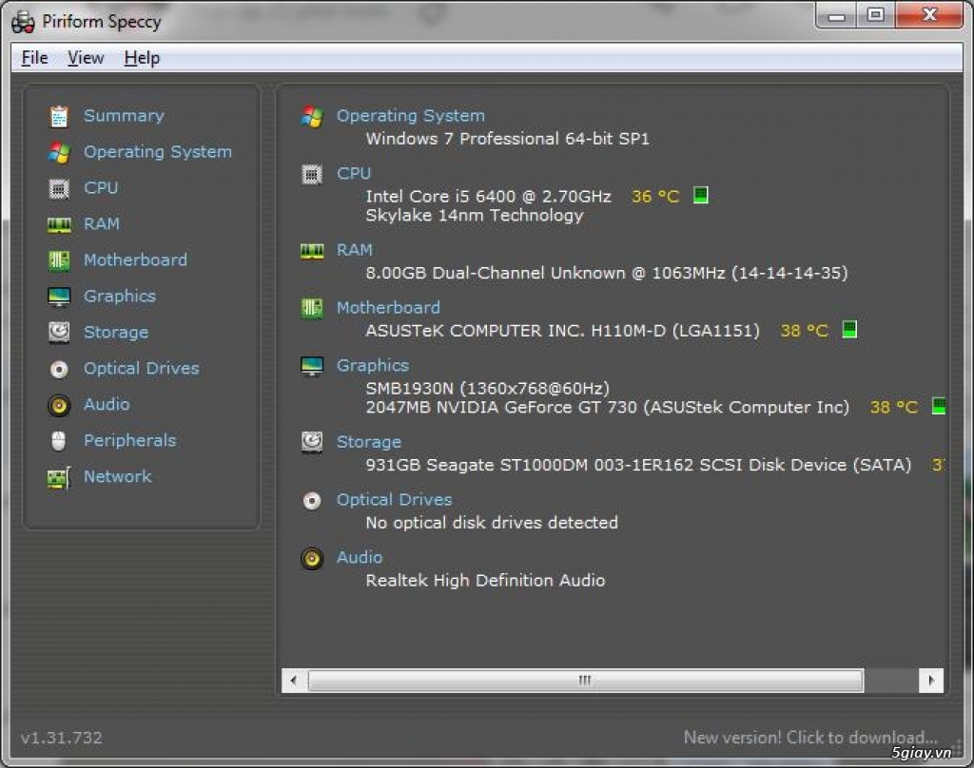974x768 pixels.
Task: Click Windows 7 Professional 64-bit SP1 text
Action: coord(508,139)
